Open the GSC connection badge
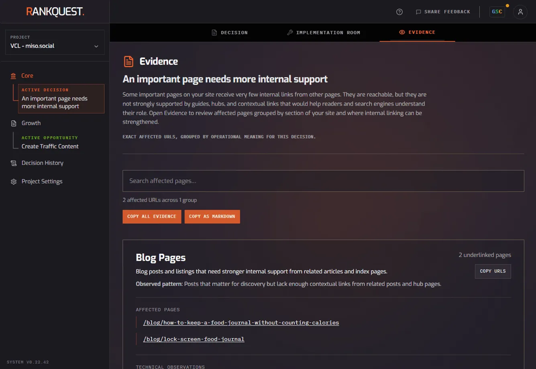Image resolution: width=536 pixels, height=369 pixels. 497,12
